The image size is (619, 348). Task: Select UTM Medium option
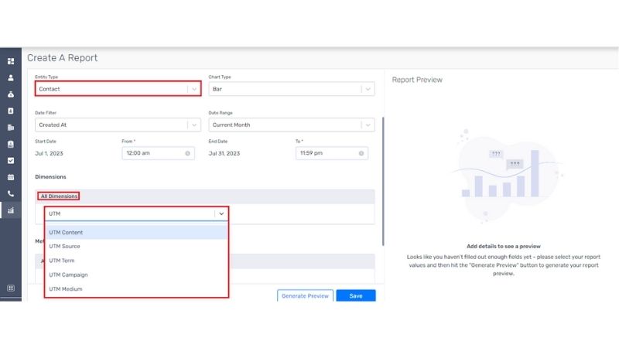(136, 288)
